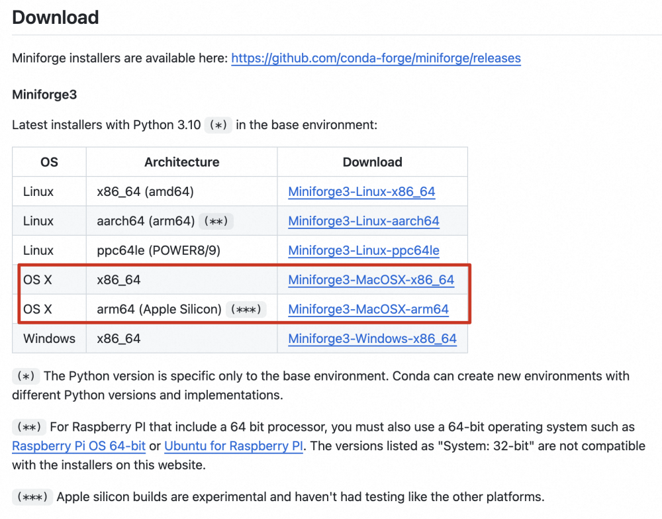Click the Miniforge3-Linux-x86_64 download link

click(x=361, y=192)
